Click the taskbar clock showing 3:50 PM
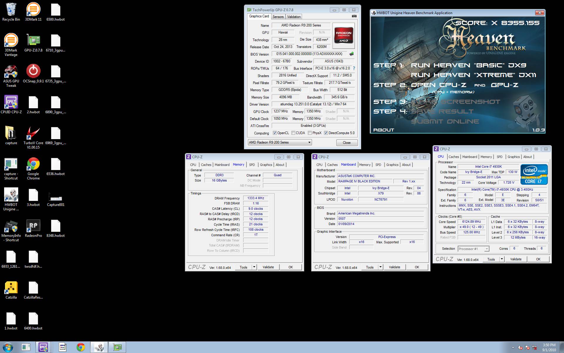 pyautogui.click(x=549, y=347)
